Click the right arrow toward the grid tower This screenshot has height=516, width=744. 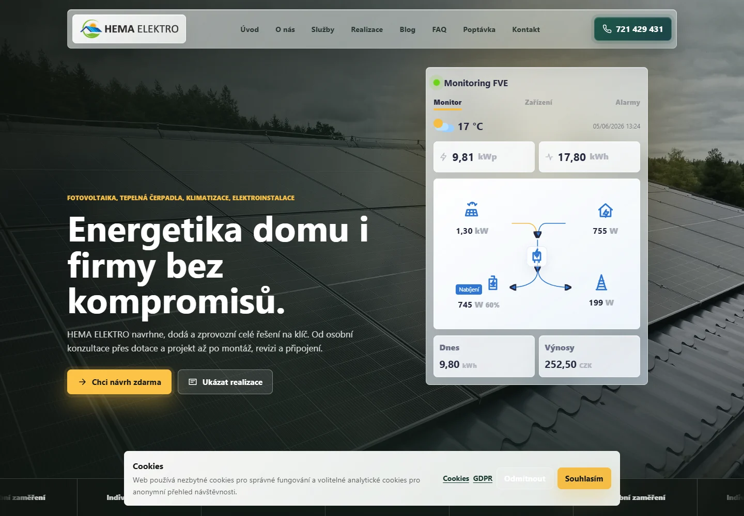pyautogui.click(x=568, y=287)
